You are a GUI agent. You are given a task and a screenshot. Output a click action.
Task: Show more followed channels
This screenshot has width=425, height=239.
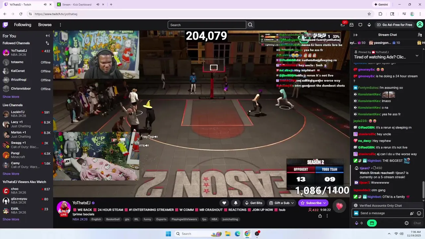click(x=11, y=97)
